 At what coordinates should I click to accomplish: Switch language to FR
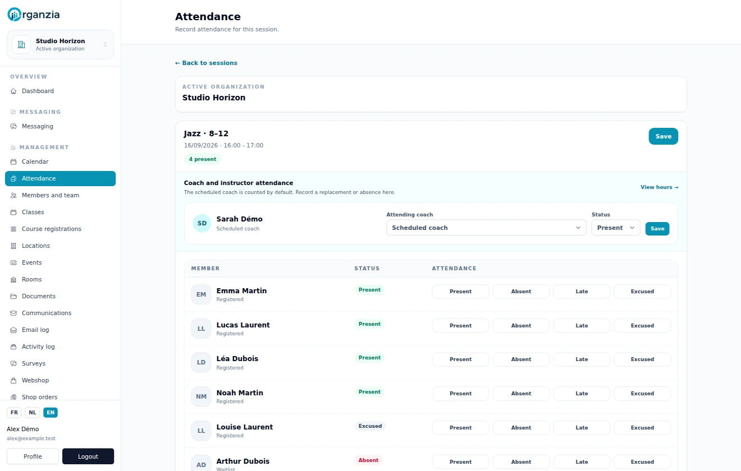tap(14, 413)
